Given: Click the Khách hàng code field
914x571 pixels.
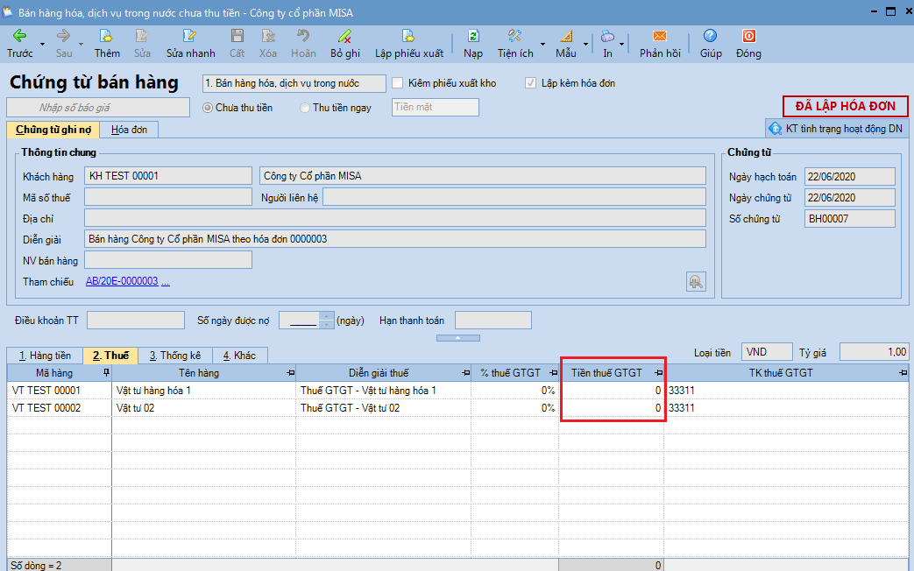Looking at the screenshot, I should point(168,176).
